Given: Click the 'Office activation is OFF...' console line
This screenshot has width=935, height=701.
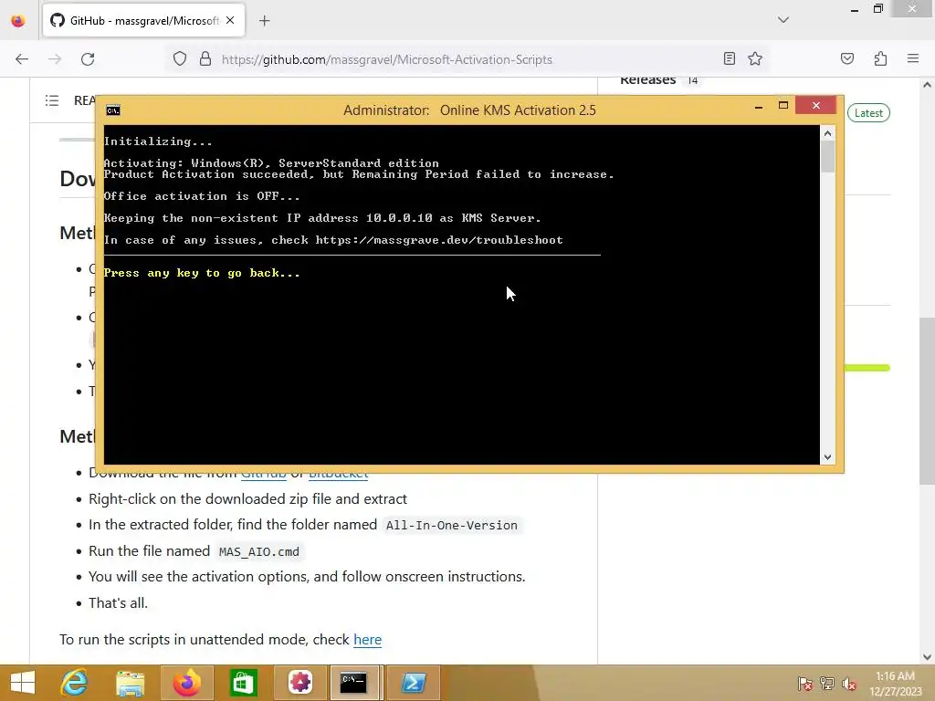Looking at the screenshot, I should [202, 196].
